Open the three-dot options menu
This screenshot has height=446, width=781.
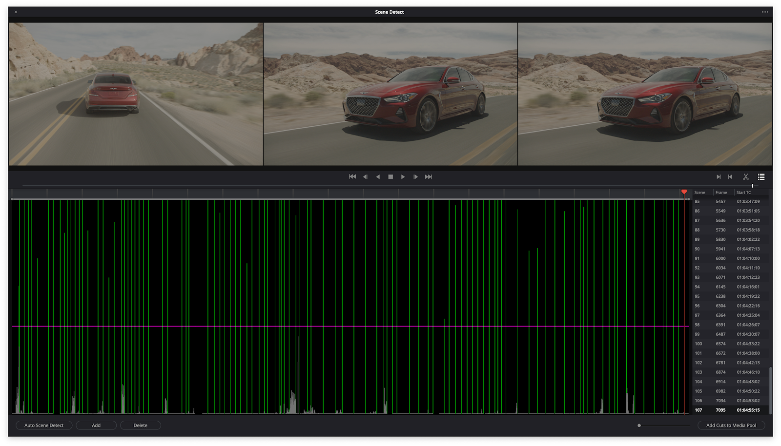click(x=765, y=12)
